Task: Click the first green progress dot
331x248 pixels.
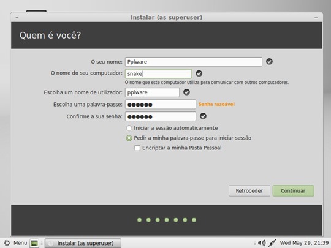Action: (139, 220)
